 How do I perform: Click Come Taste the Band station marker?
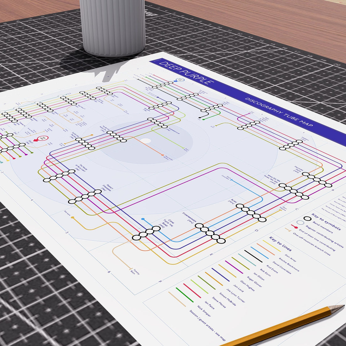[146, 233]
